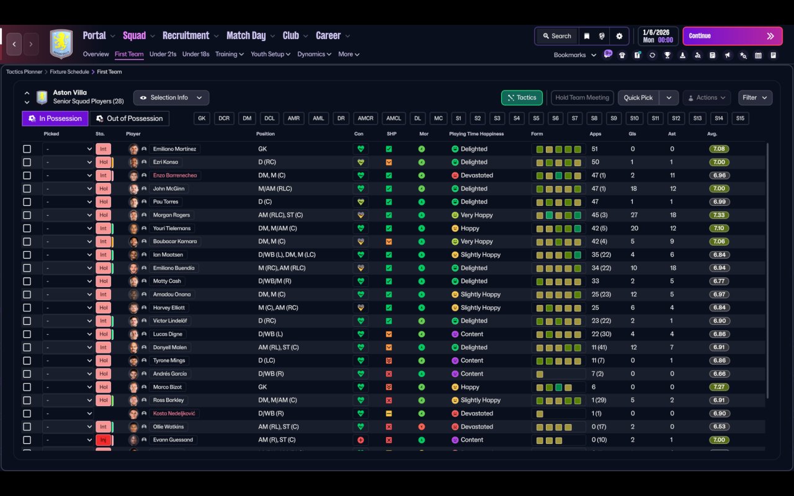This screenshot has width=794, height=496.
Task: Tick the checkbox for Emiliano Martínez
Action: pyautogui.click(x=27, y=149)
